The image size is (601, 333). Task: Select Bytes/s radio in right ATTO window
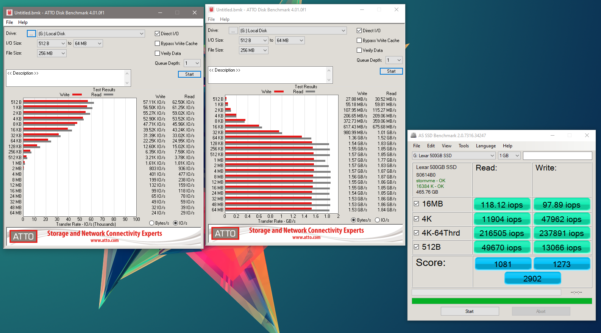pos(353,220)
